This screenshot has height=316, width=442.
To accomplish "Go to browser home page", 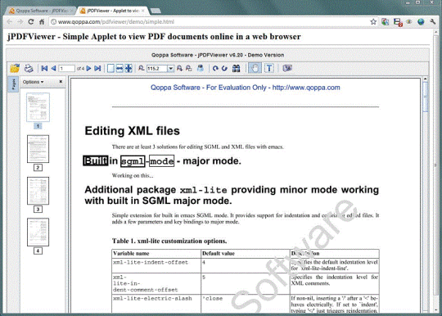I will point(42,22).
